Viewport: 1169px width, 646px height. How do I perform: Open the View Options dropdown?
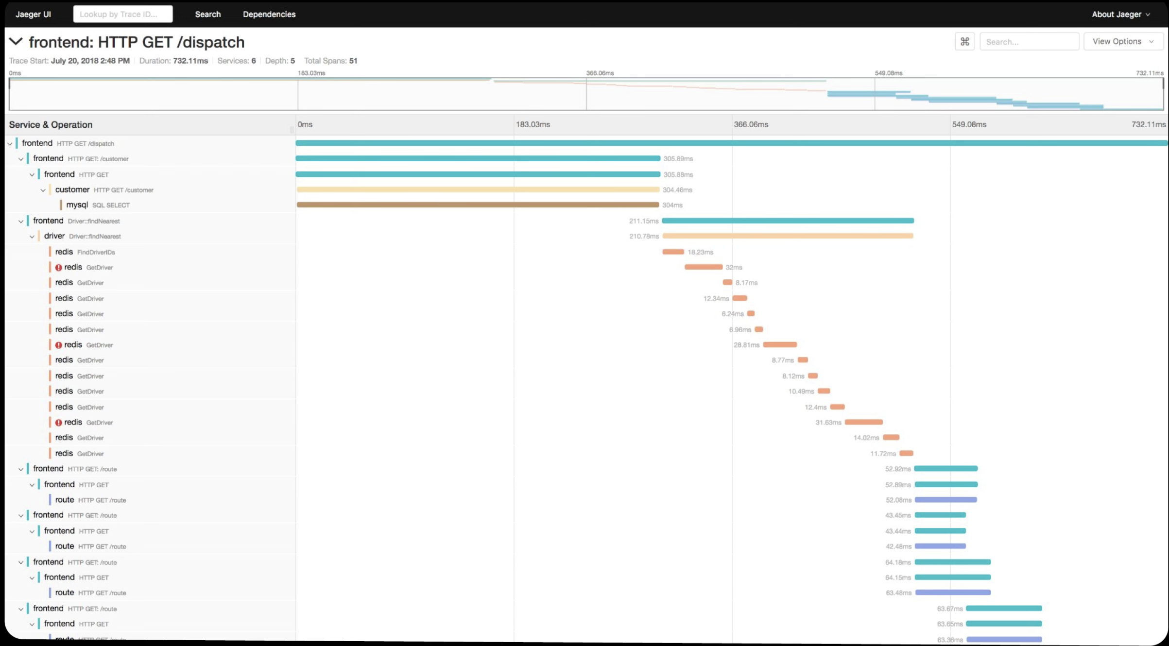(x=1122, y=42)
